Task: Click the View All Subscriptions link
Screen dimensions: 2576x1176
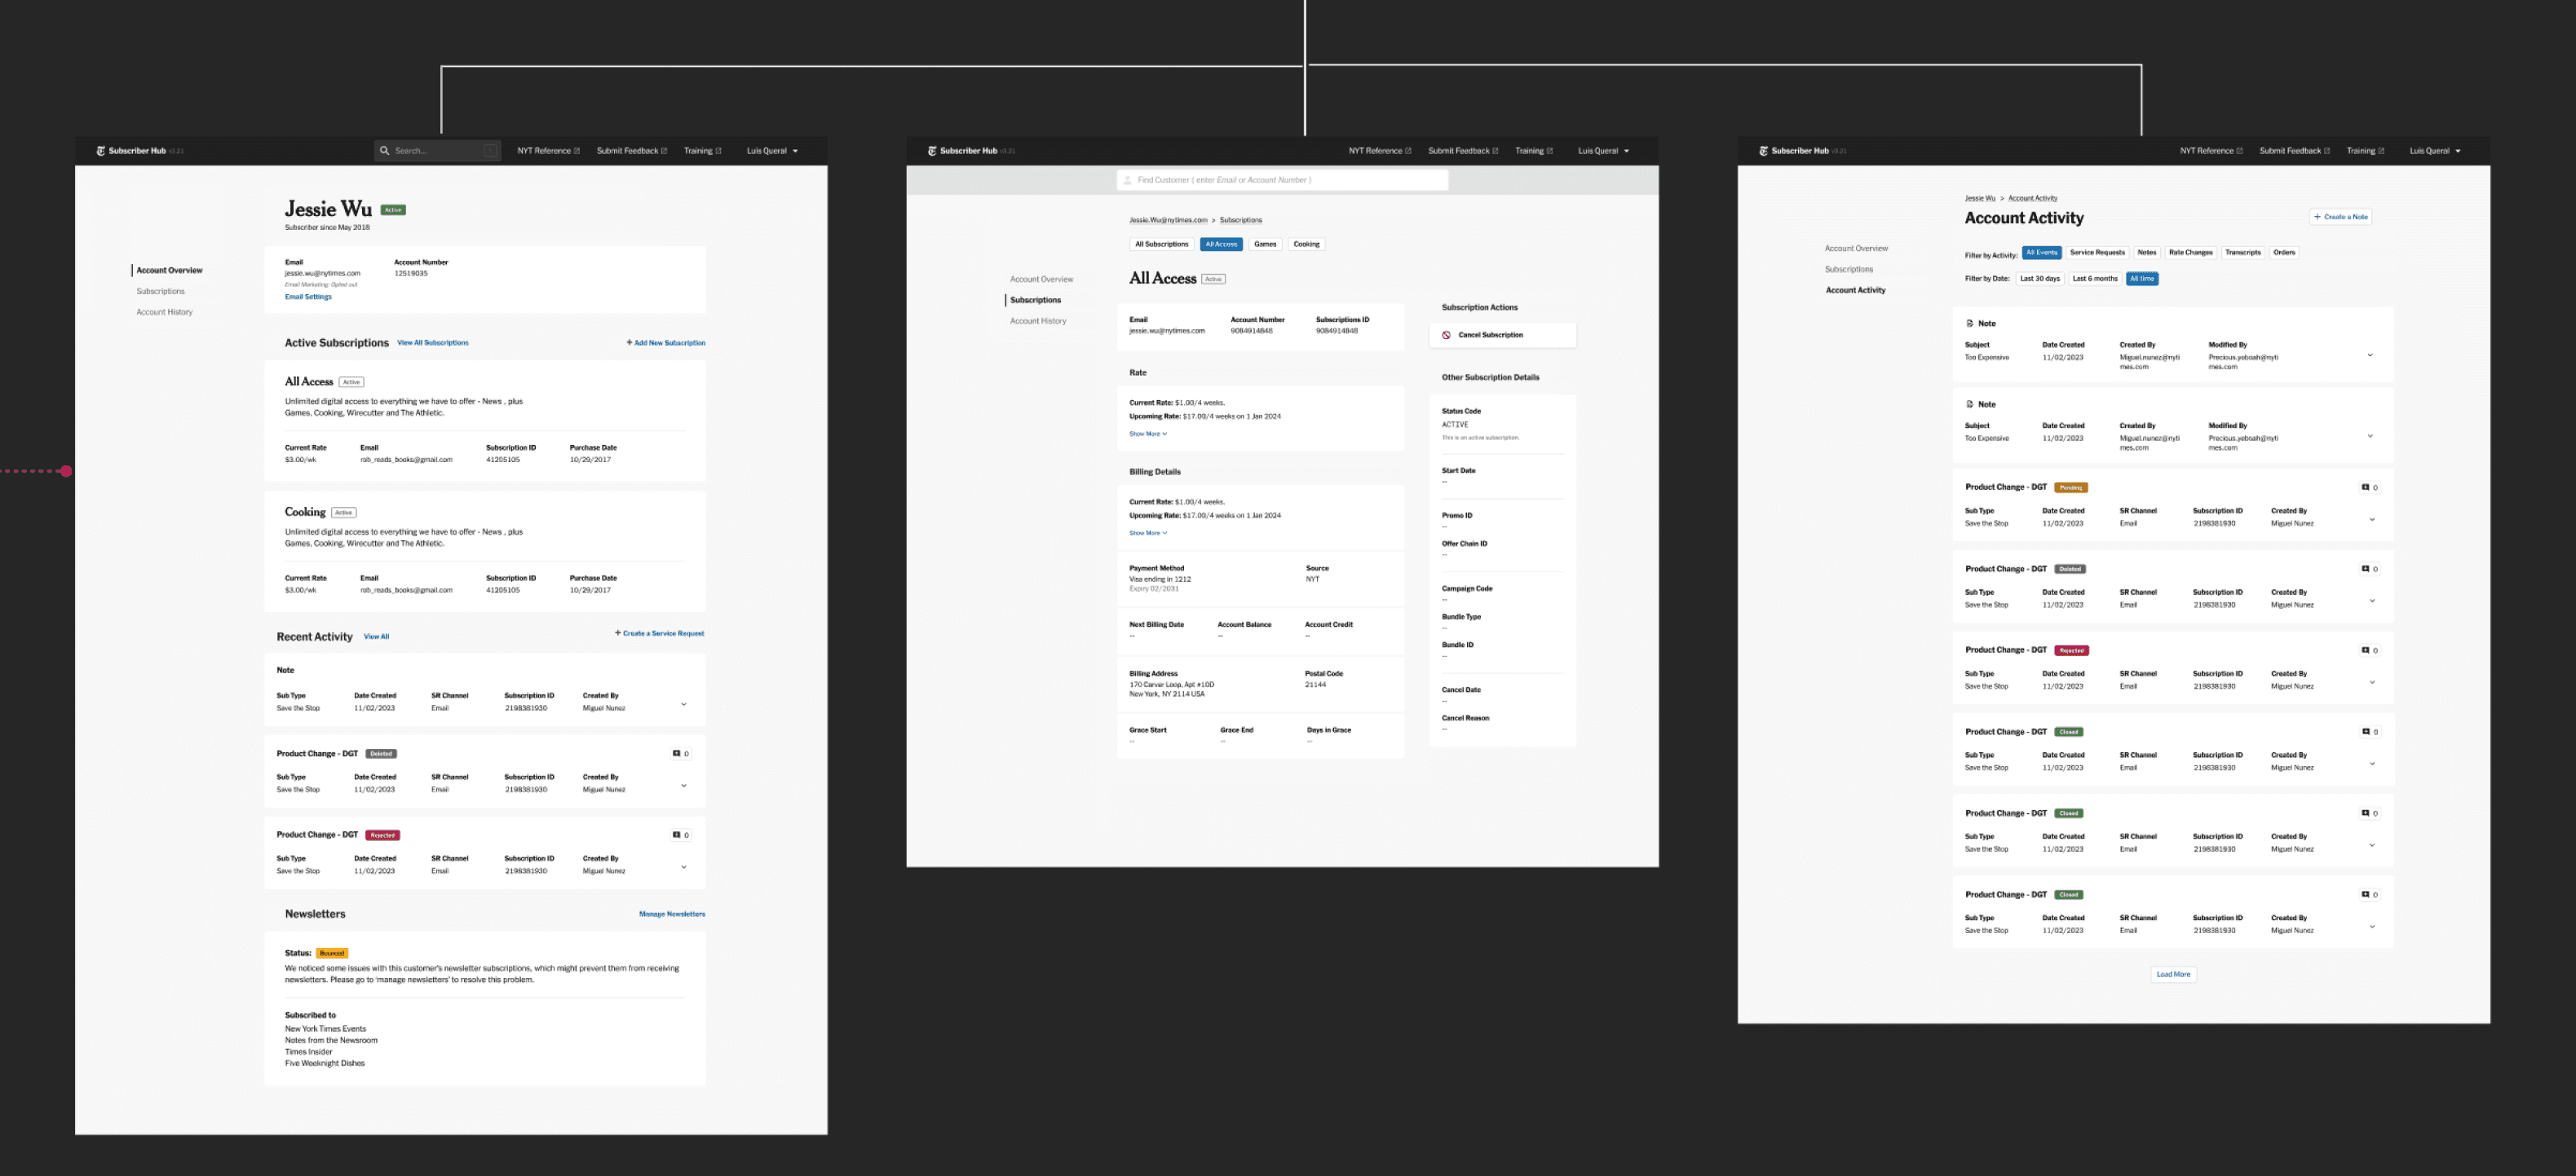Action: (433, 343)
